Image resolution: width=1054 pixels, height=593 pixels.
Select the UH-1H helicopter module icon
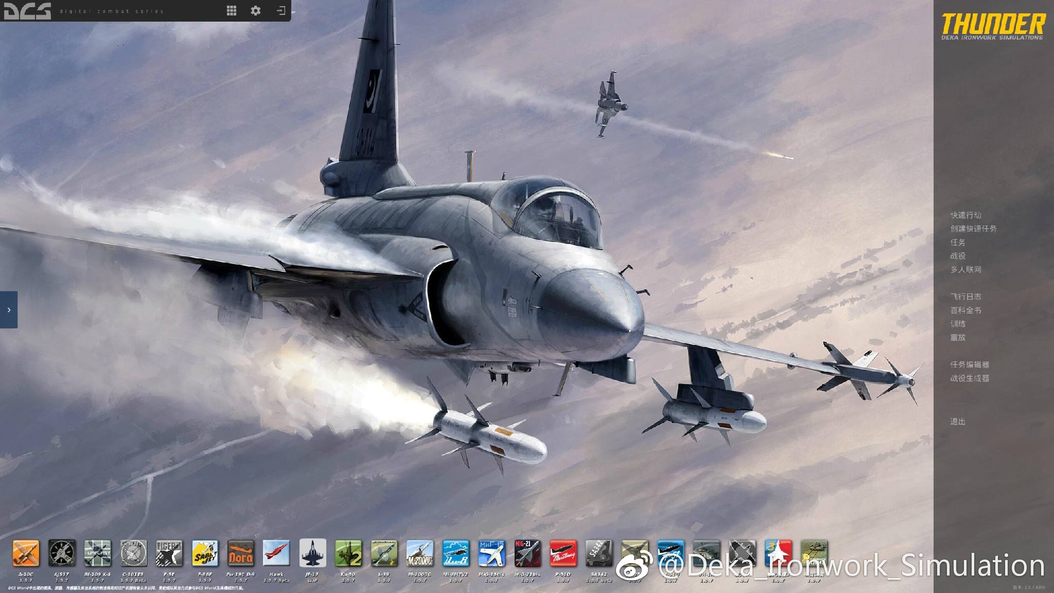(706, 553)
